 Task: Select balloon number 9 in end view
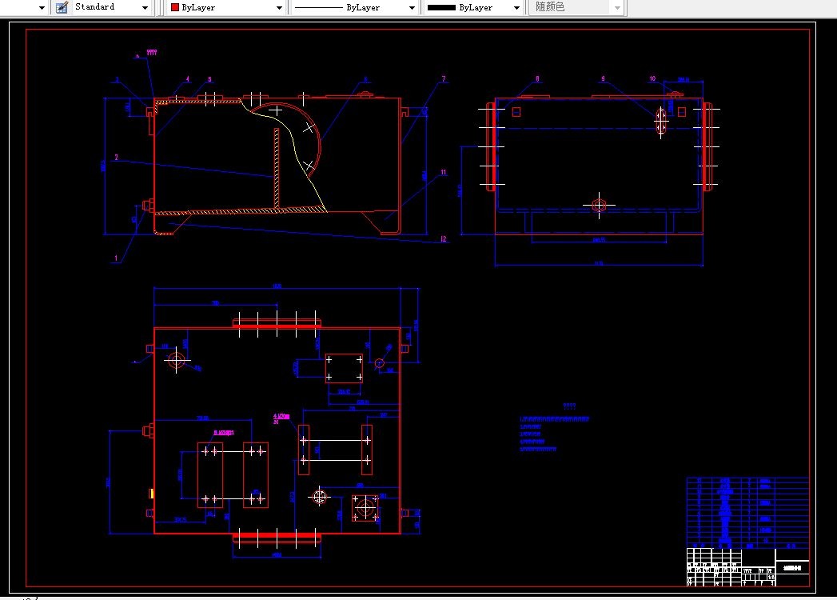point(604,78)
